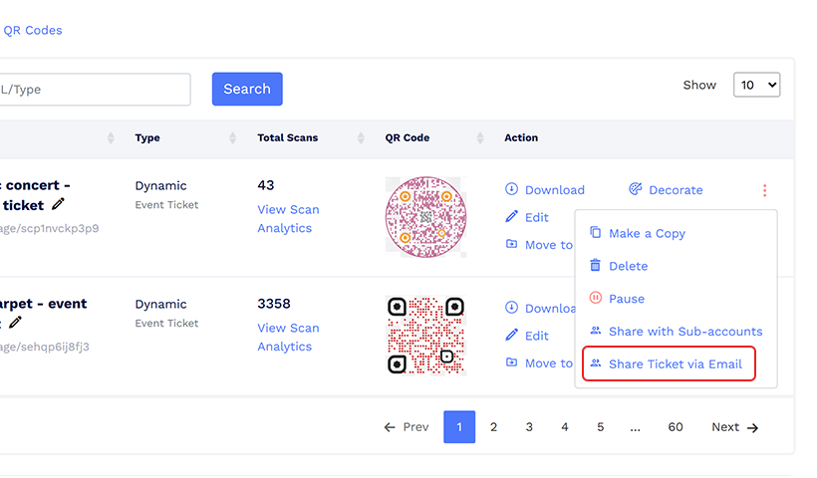817x478 pixels.
Task: Click the three-dot more options icon
Action: point(764,190)
